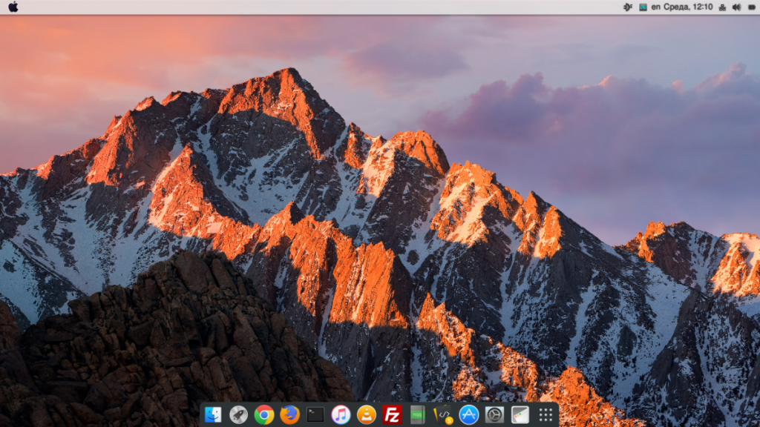Open the teal system monitor tray icon
The height and width of the screenshot is (427, 760).
click(643, 7)
